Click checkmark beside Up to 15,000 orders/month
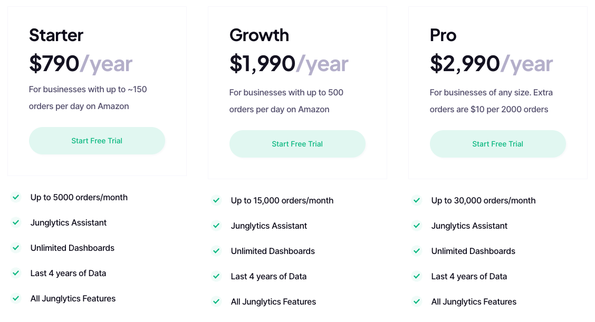This screenshot has height=322, width=595. 216,200
